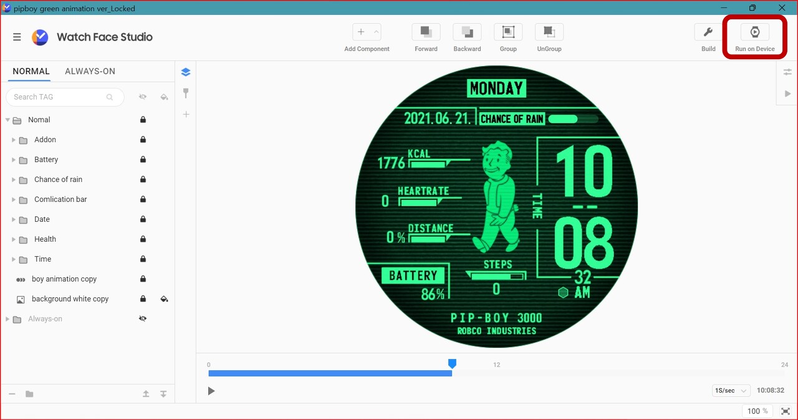Click the plus icon in side strip

tap(186, 114)
